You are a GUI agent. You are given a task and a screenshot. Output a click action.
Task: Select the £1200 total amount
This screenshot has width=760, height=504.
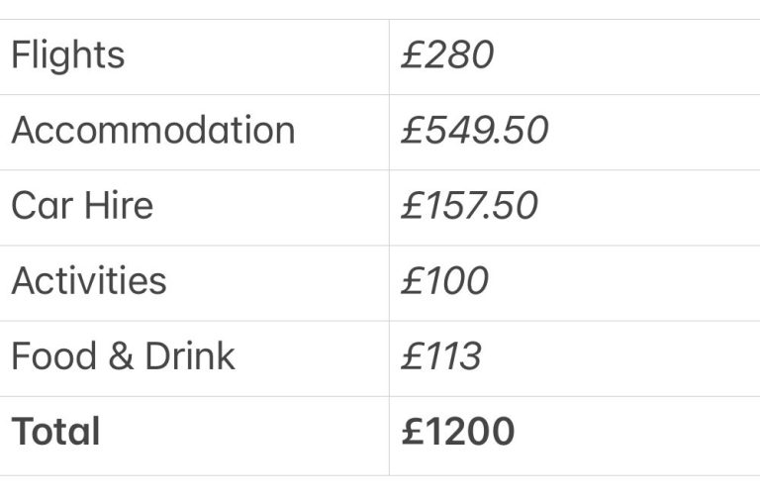click(457, 431)
